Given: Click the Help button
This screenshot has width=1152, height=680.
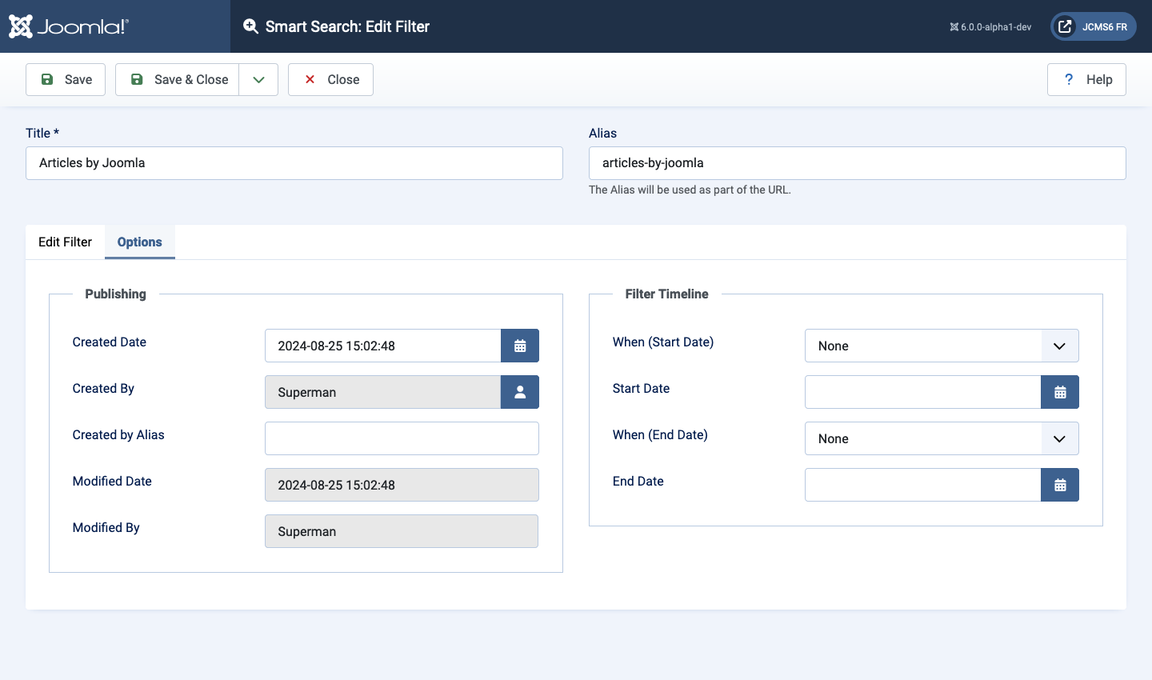Looking at the screenshot, I should pos(1086,79).
